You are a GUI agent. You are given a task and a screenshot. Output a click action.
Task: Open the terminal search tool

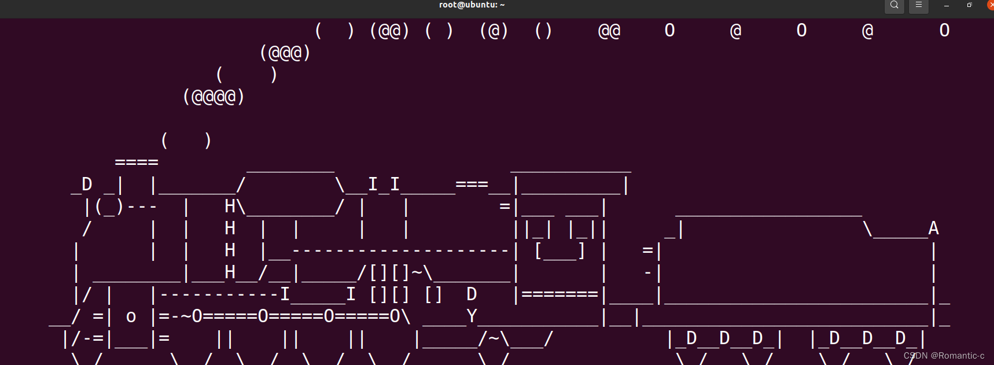pos(894,6)
